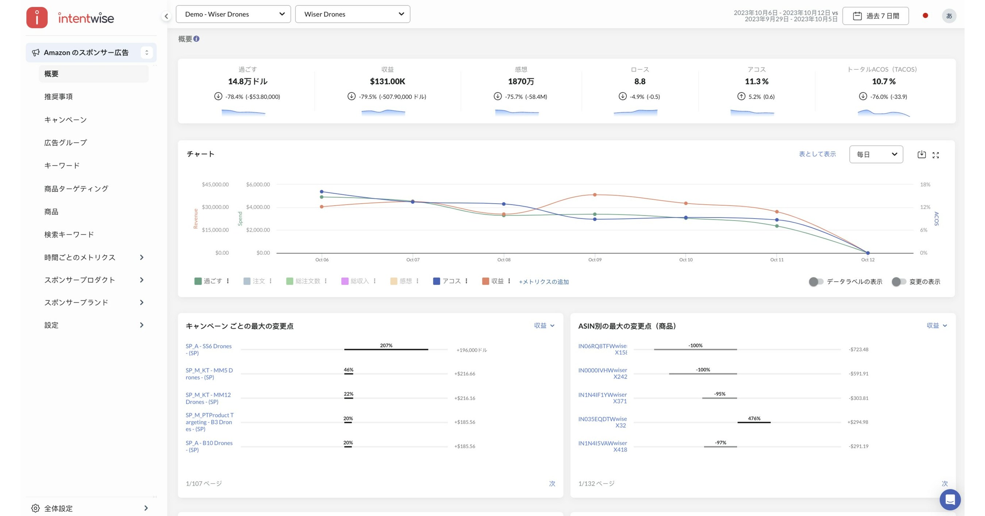Download the chart via export icon
This screenshot has height=516, width=985.
(922, 154)
